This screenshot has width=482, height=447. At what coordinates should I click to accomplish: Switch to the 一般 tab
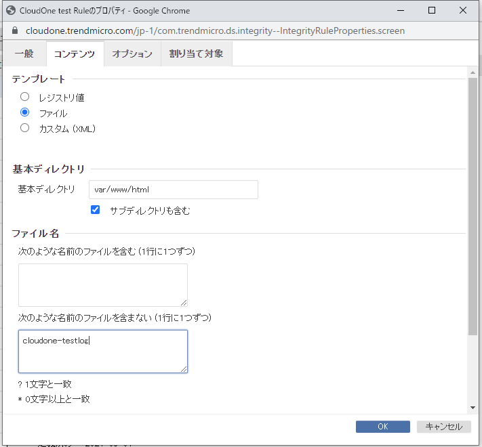pos(24,54)
